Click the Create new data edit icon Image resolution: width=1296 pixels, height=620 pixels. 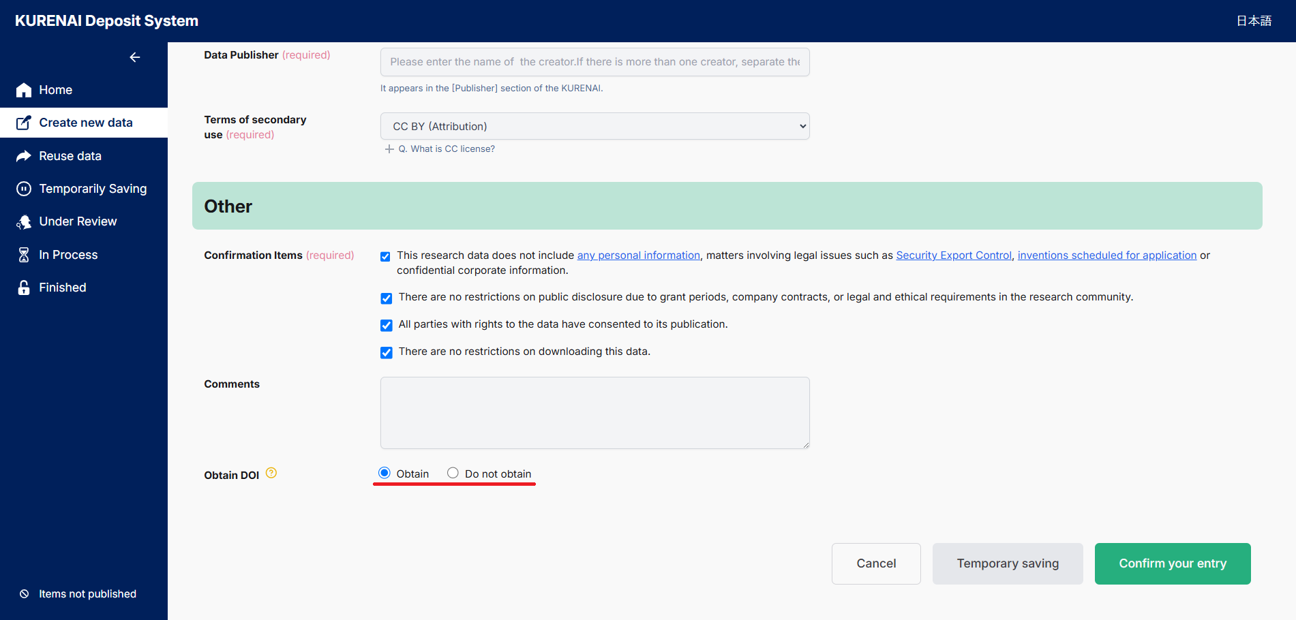pos(24,123)
